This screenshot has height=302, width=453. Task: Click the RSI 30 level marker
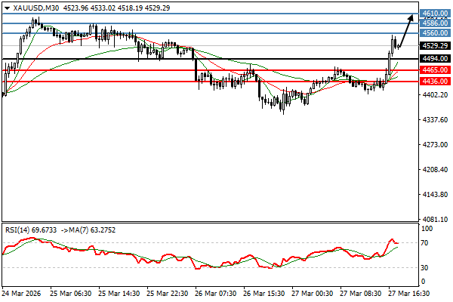(x=426, y=267)
